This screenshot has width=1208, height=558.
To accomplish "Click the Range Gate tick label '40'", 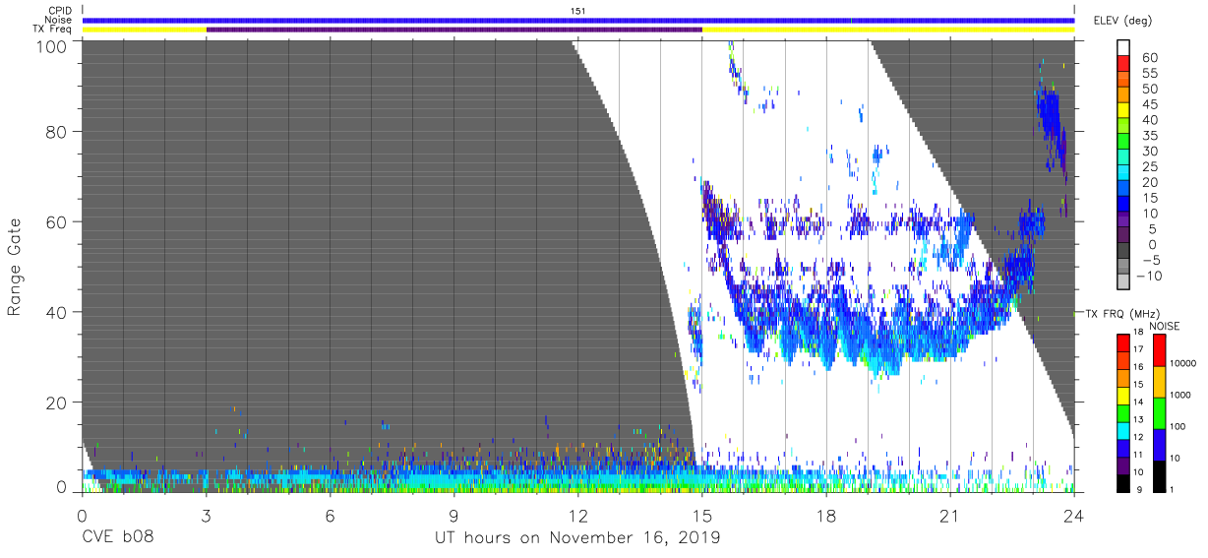I will (57, 312).
